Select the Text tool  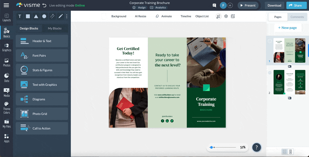pyautogui.click(x=20, y=16)
